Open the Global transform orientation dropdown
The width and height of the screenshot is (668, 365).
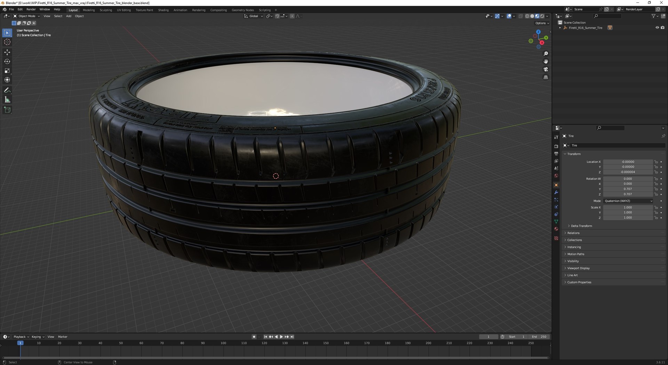(254, 16)
